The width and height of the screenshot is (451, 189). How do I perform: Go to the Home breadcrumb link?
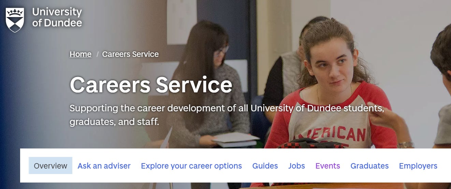coord(81,54)
